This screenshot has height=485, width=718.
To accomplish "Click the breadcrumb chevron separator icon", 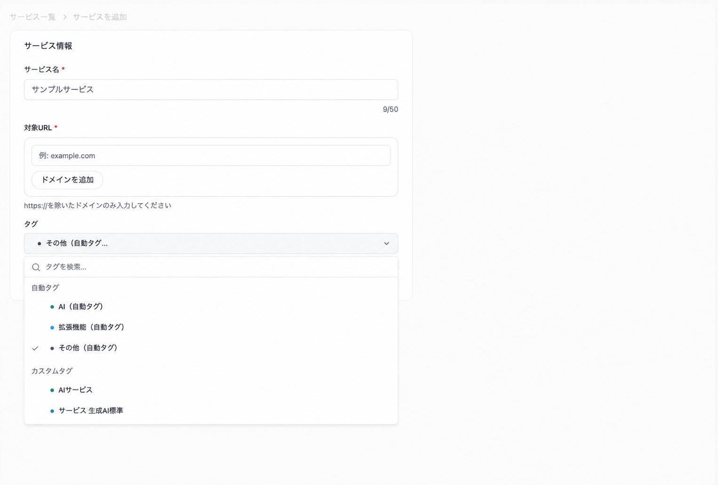I will pyautogui.click(x=65, y=17).
